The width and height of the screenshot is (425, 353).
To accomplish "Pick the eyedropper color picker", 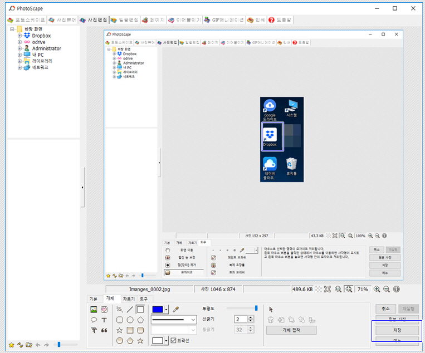I will (x=176, y=310).
